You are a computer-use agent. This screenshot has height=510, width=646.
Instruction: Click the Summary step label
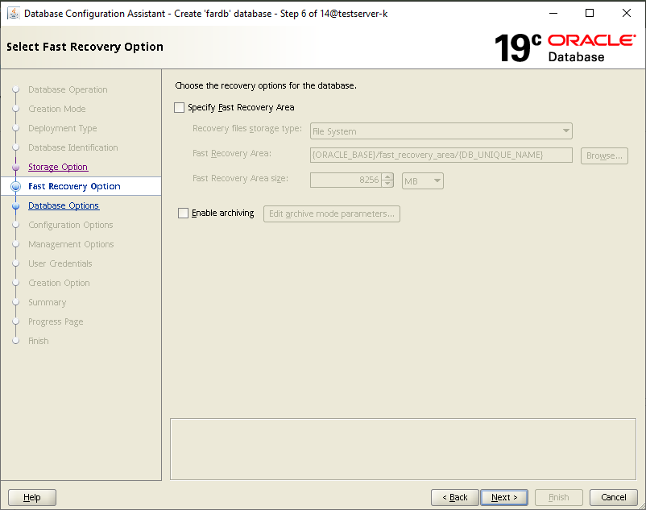coord(47,302)
